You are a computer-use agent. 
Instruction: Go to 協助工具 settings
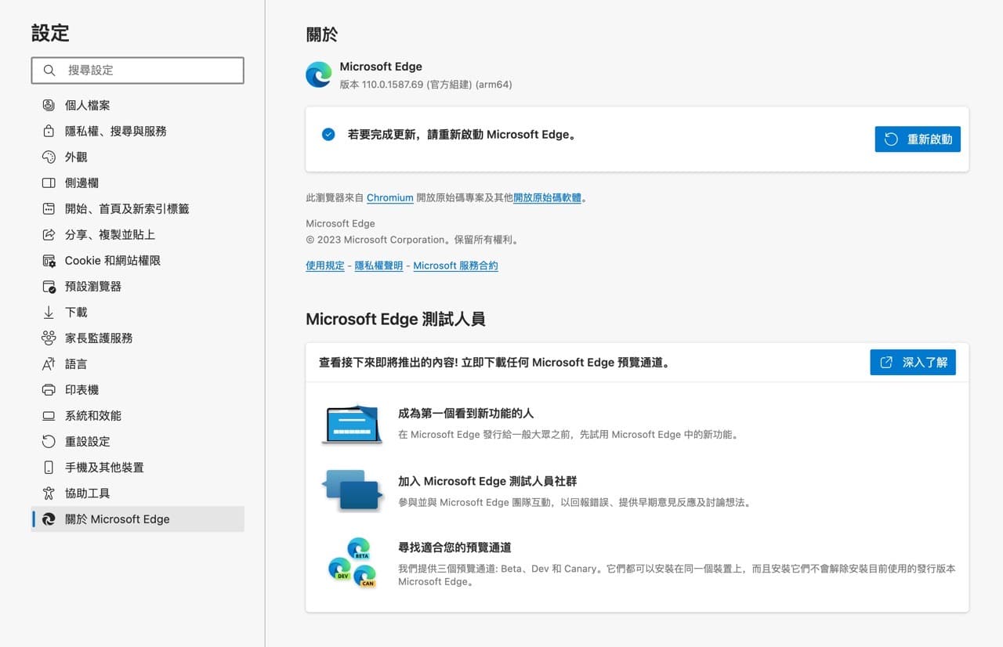[x=138, y=493]
